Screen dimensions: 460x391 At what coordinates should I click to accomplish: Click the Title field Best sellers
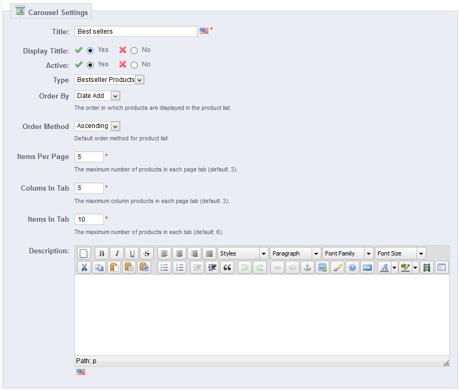pos(136,32)
